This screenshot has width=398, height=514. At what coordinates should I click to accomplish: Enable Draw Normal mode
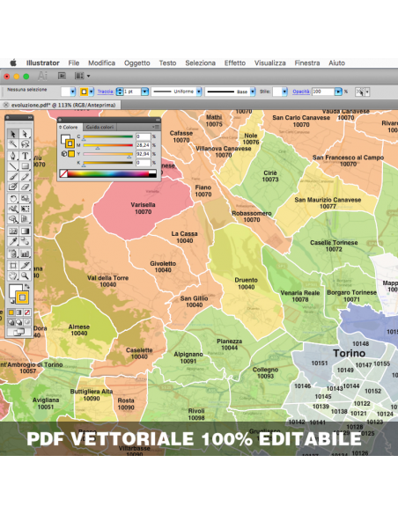pos(11,322)
